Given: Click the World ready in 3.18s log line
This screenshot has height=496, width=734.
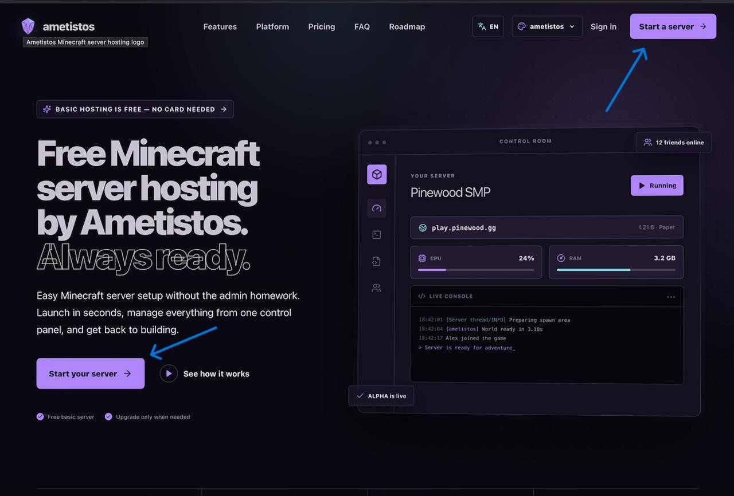Looking at the screenshot, I should 481,329.
